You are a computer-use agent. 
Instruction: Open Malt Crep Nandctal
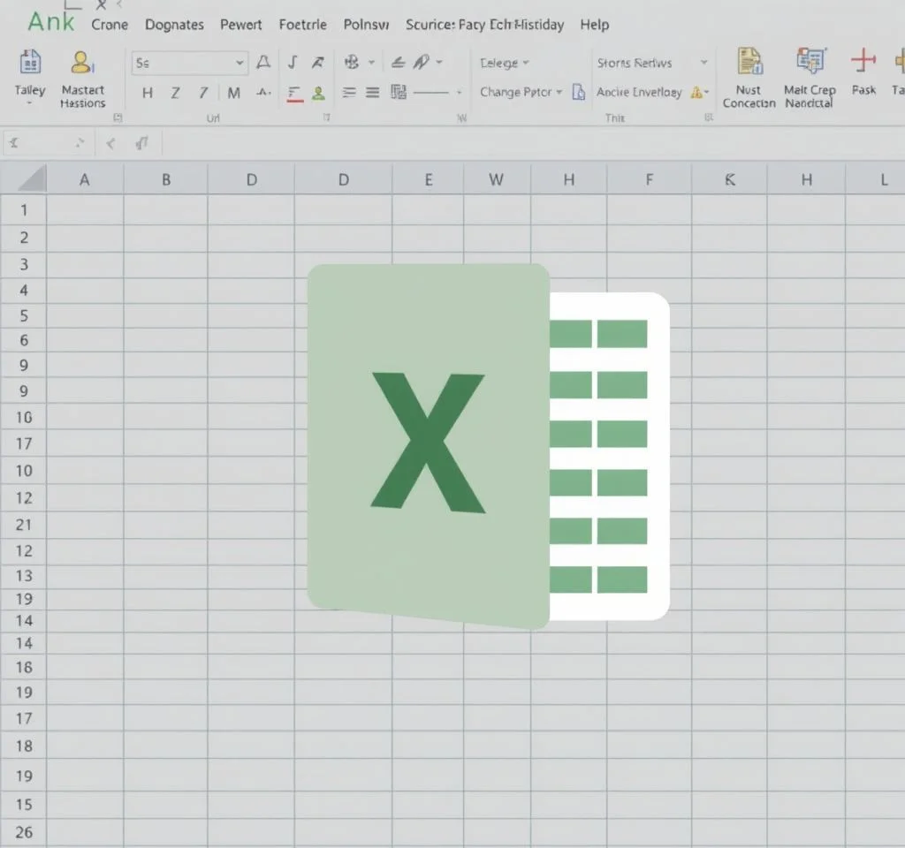click(x=810, y=79)
